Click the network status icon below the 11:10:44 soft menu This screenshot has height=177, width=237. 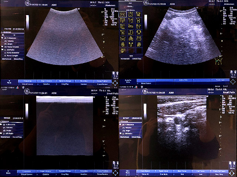pos(17,87)
